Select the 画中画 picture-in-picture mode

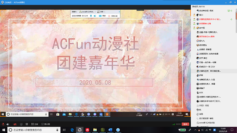[x=46, y=124]
